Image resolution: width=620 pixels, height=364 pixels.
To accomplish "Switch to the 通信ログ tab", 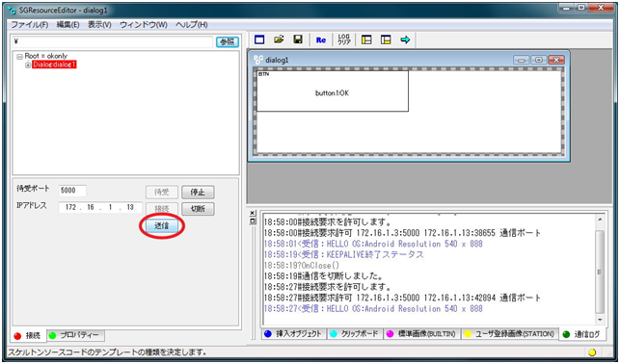I will [x=583, y=334].
